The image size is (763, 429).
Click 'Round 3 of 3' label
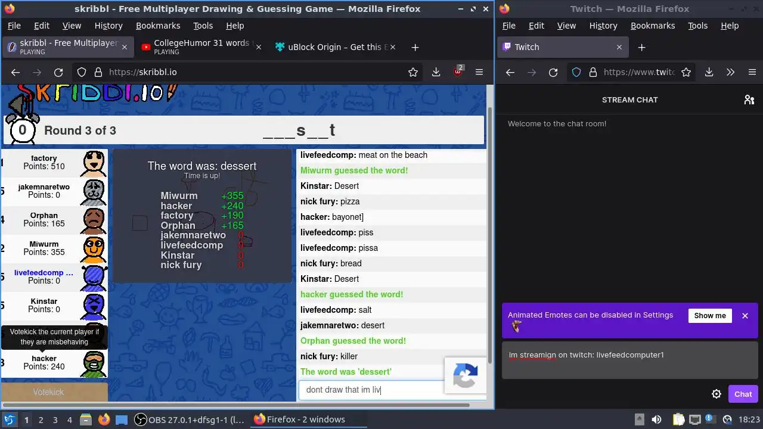(80, 130)
